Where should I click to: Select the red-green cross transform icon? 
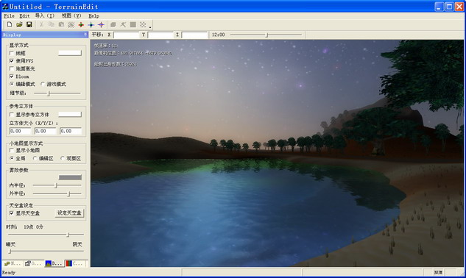click(81, 25)
